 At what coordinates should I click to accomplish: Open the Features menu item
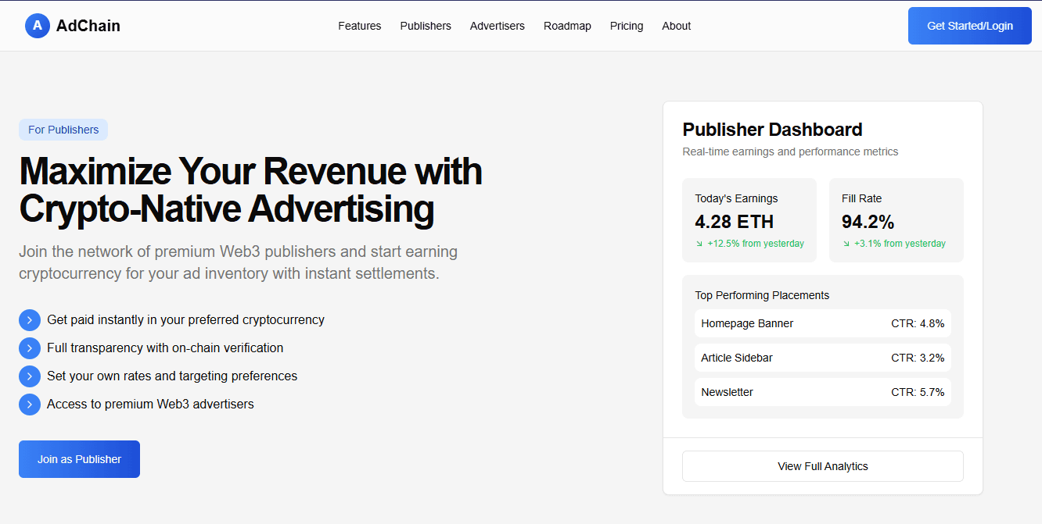(359, 26)
